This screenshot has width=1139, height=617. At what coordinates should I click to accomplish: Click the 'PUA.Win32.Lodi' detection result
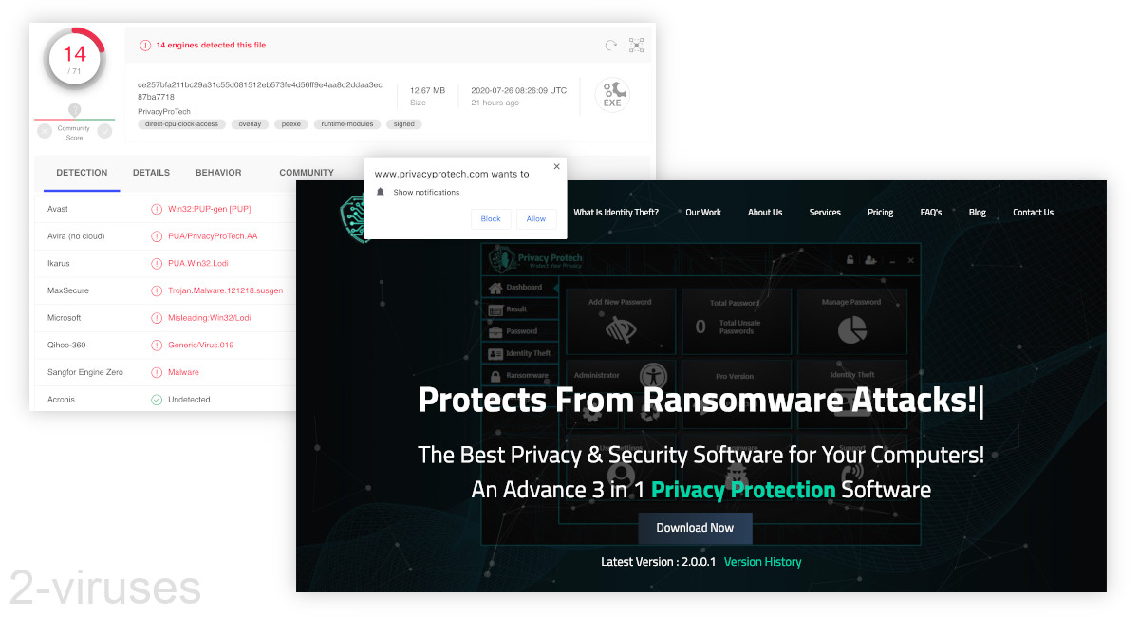coord(196,263)
